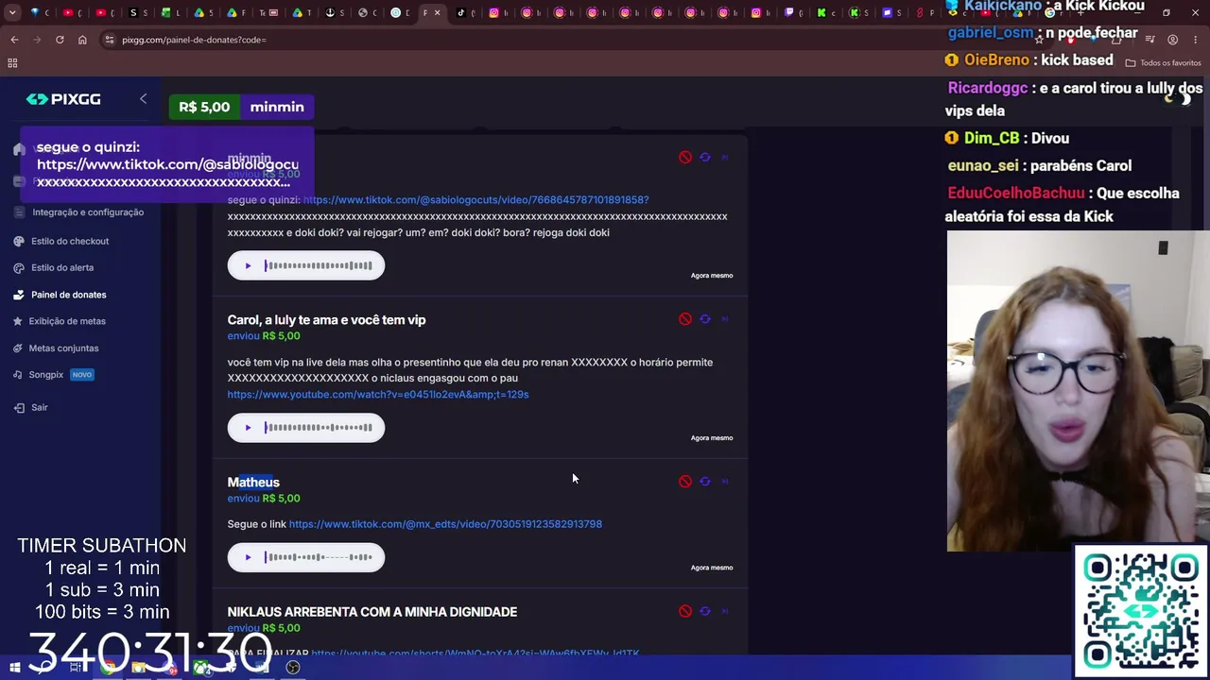
Task: Collapse the PIXGG sidebar with the chevron
Action: (x=143, y=98)
